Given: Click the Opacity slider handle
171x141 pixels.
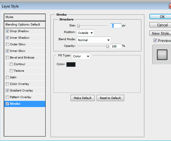Looking at the screenshot, I should pyautogui.click(x=107, y=46).
